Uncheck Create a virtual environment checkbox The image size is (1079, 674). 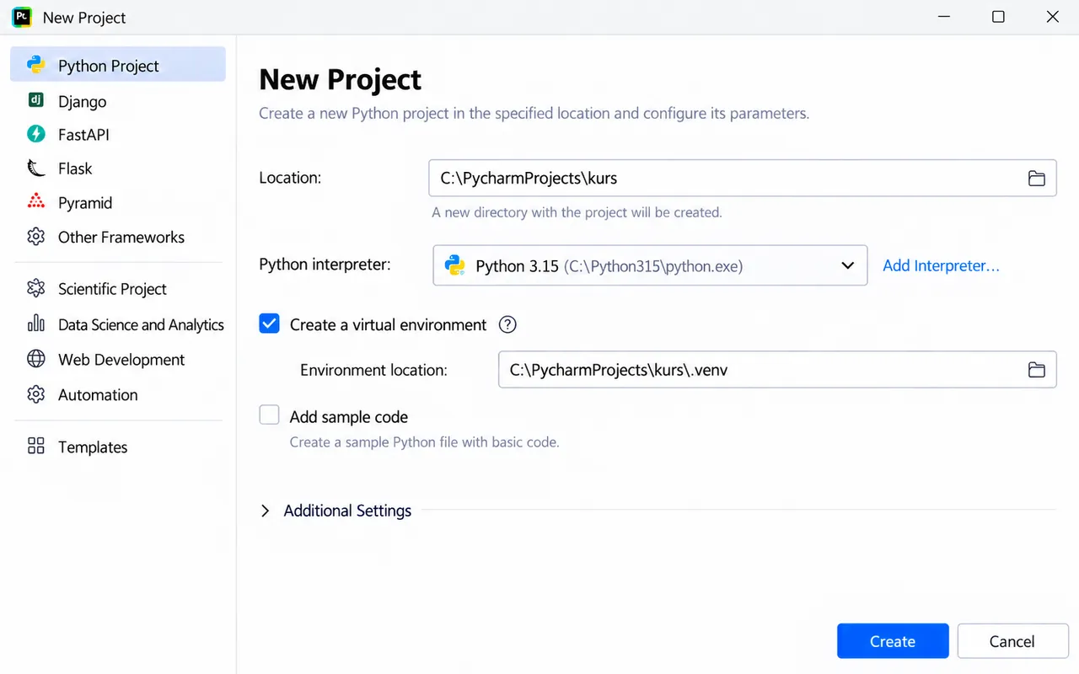click(x=269, y=324)
